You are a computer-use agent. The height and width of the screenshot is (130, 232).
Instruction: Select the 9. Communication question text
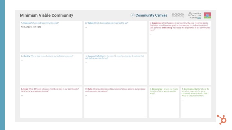coord(196,92)
